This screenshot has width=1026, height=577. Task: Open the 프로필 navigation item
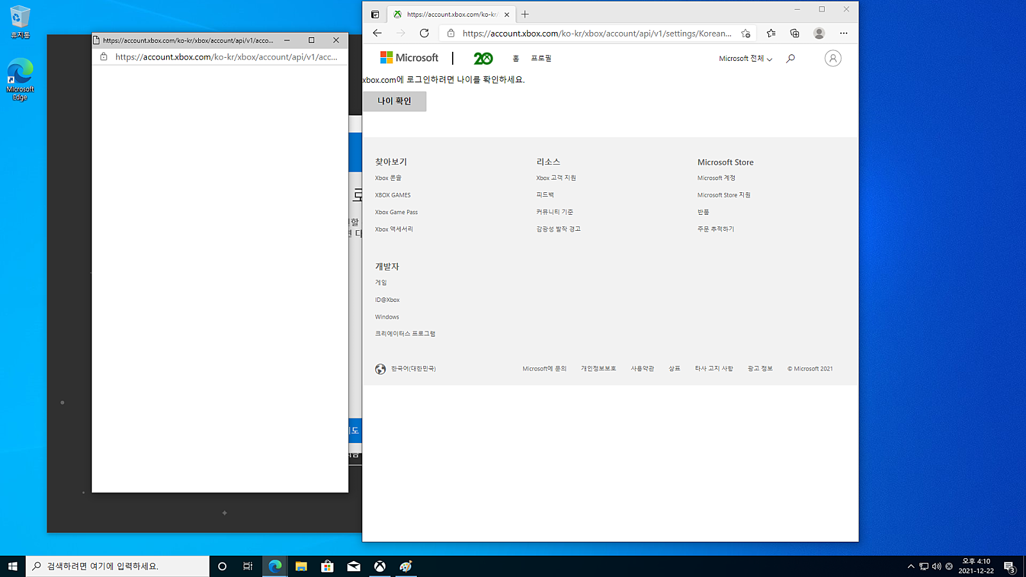(541, 58)
